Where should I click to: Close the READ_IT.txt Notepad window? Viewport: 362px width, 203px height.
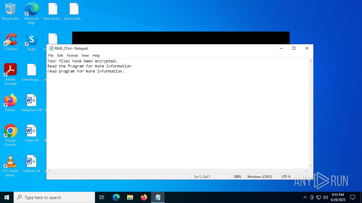[307, 48]
